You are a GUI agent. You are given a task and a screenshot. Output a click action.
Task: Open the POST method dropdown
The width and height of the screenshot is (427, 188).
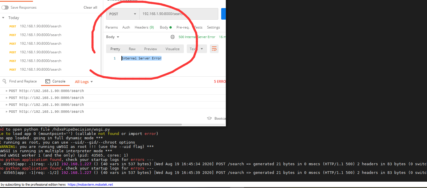(x=123, y=14)
